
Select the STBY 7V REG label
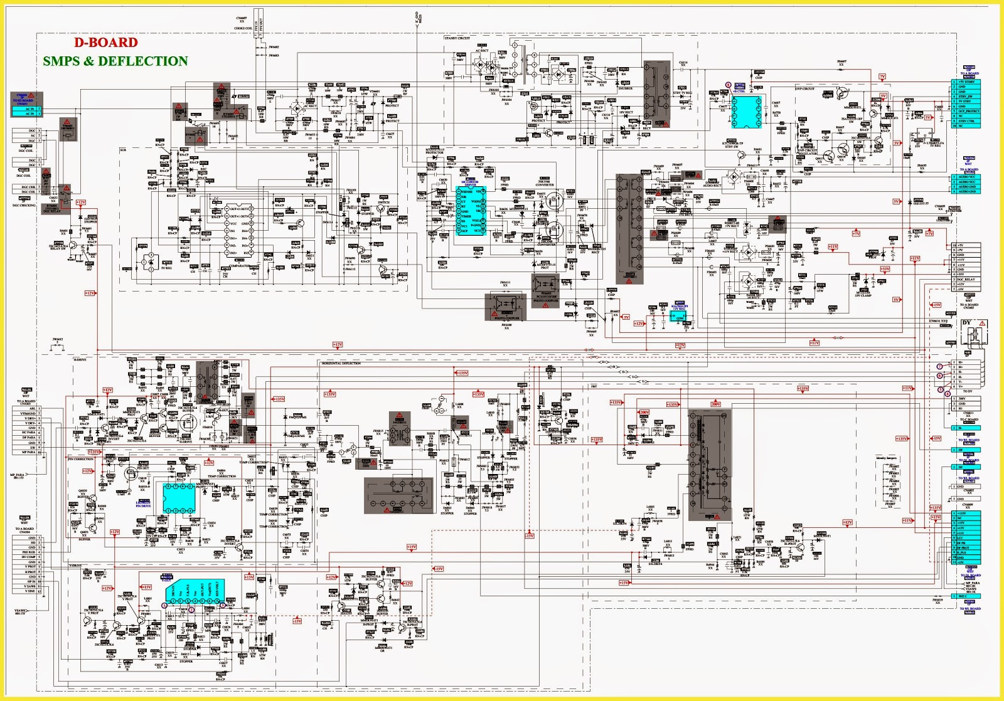click(x=683, y=93)
